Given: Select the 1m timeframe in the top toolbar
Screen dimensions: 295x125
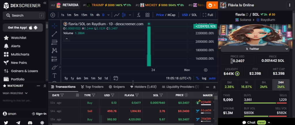Looking at the screenshot, I should pos(69,15).
